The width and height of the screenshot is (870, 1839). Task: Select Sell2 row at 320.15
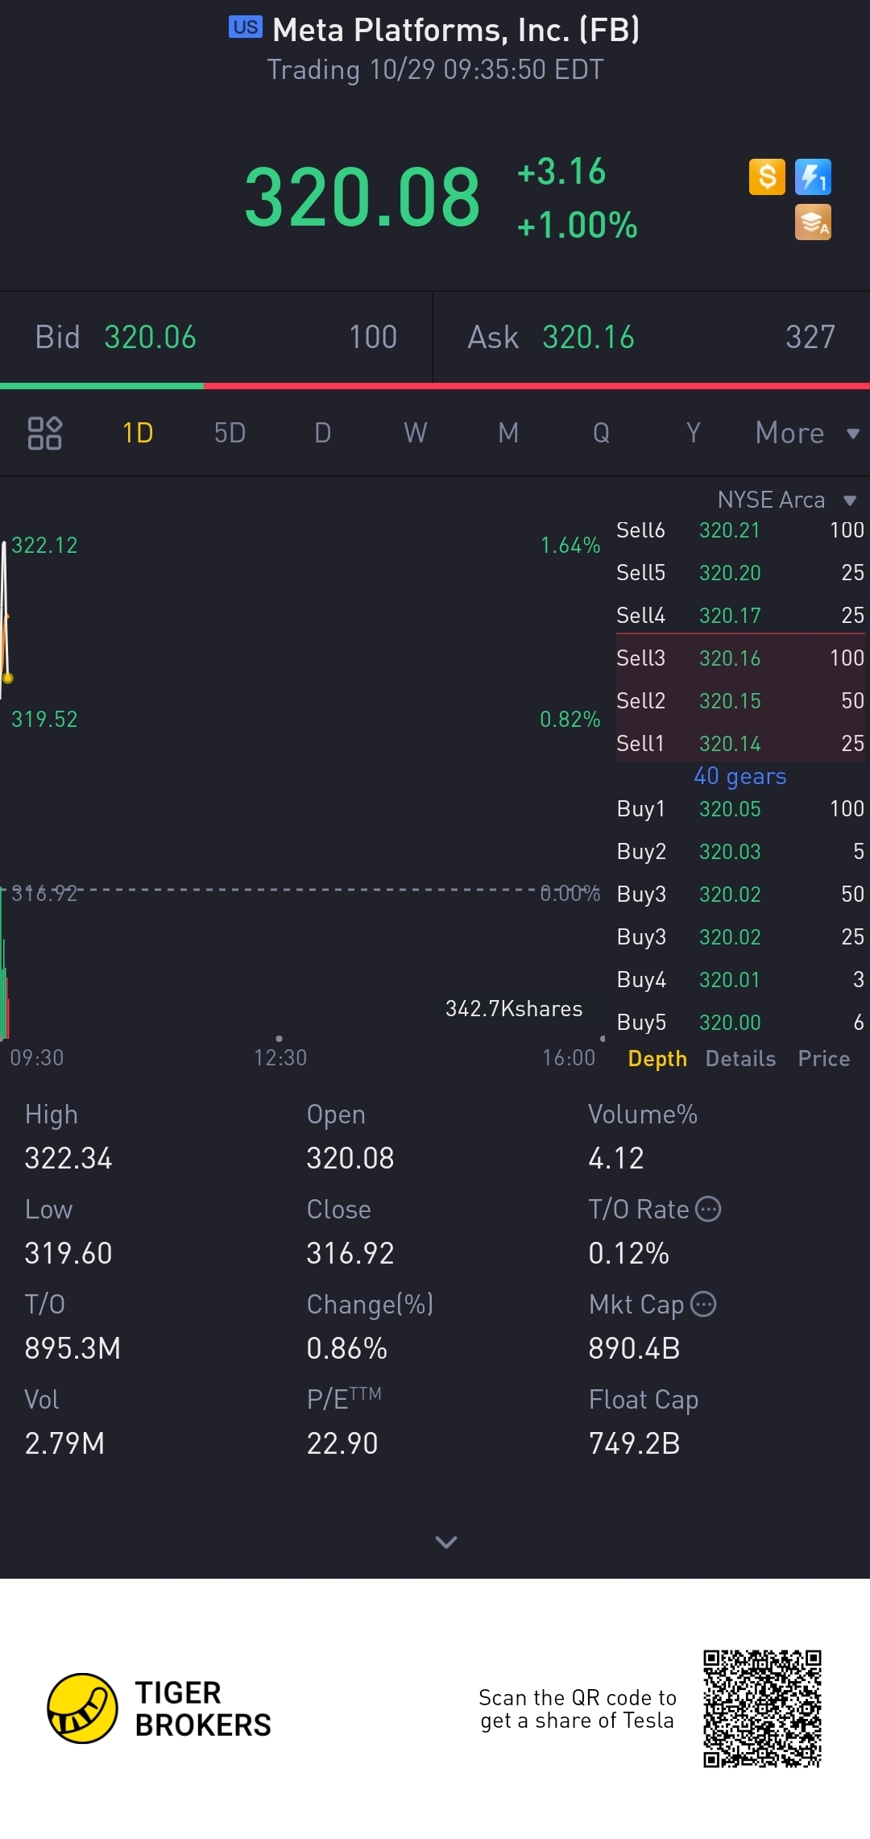[740, 700]
